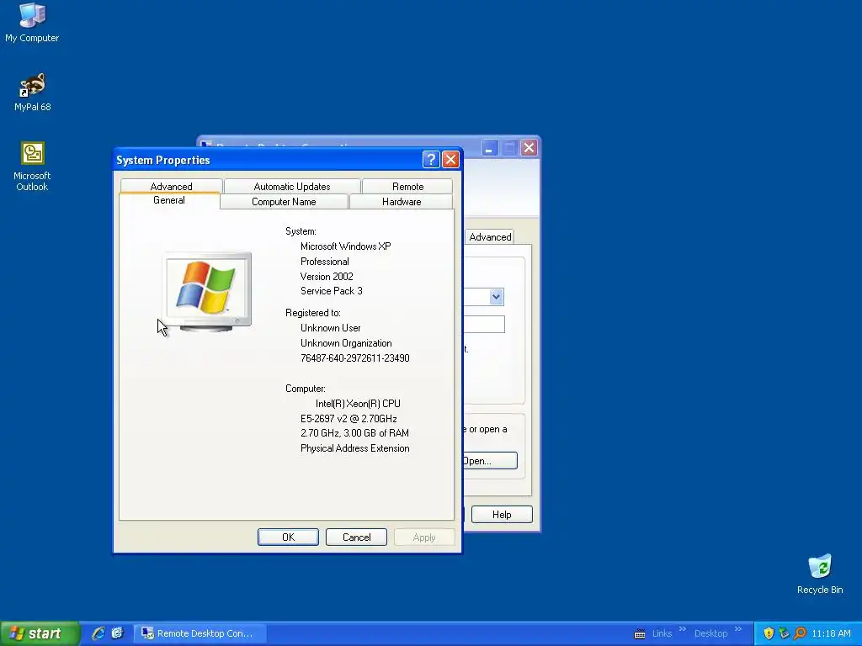Click the 'System:' heading label

[301, 231]
